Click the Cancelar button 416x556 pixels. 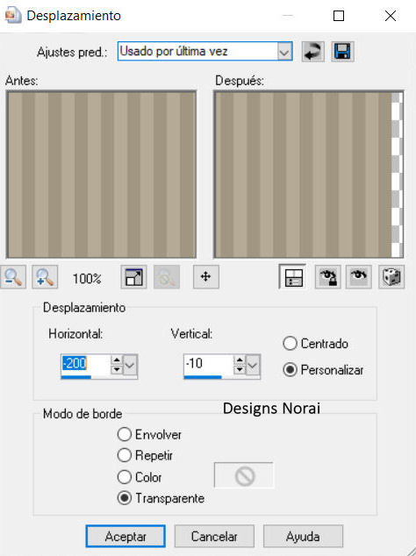(214, 537)
